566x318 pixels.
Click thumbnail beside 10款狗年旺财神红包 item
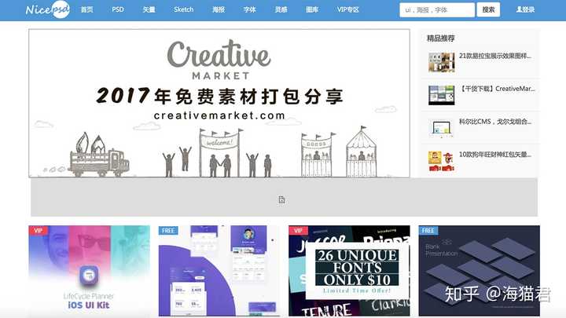tap(442, 161)
